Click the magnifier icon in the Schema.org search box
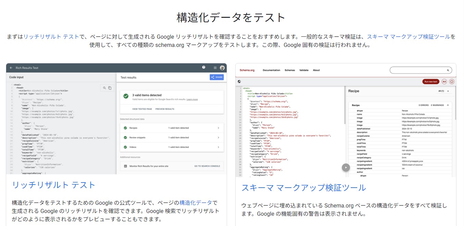The image size is (464, 226). (x=448, y=70)
